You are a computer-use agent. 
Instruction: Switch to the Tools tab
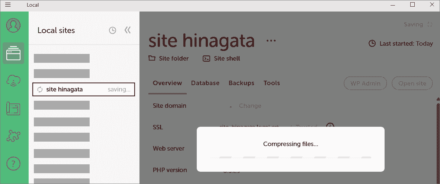click(x=272, y=83)
